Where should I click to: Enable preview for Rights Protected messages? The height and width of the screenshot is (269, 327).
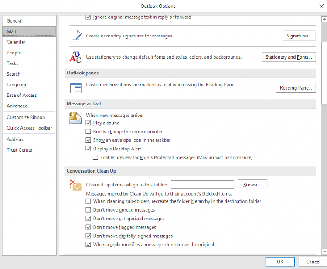click(x=95, y=158)
